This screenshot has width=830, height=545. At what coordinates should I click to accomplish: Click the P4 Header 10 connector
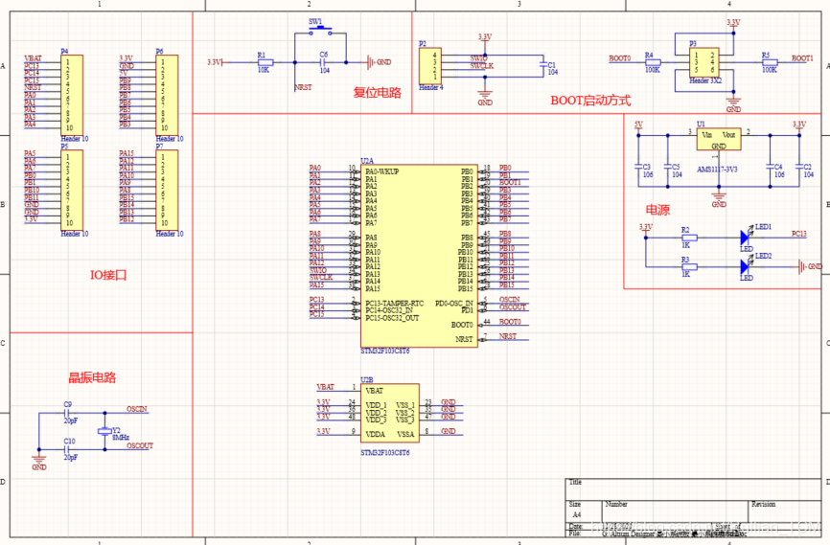point(72,95)
